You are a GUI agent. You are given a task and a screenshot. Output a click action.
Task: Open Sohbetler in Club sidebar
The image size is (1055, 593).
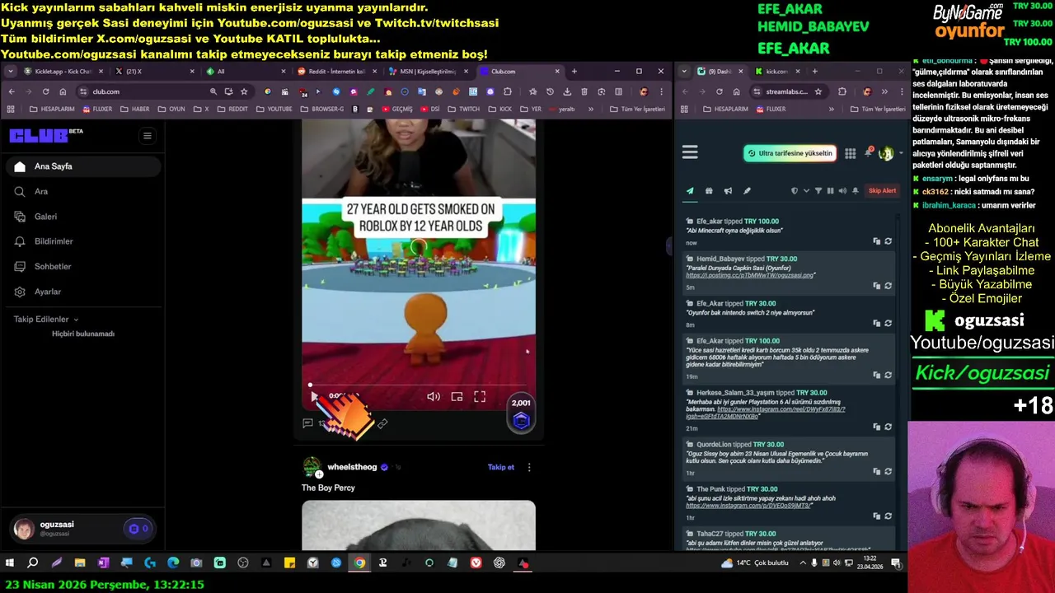[82, 267]
